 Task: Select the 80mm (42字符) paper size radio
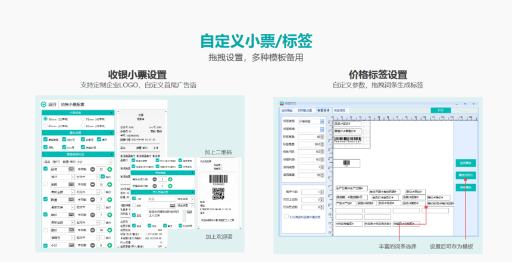45,125
